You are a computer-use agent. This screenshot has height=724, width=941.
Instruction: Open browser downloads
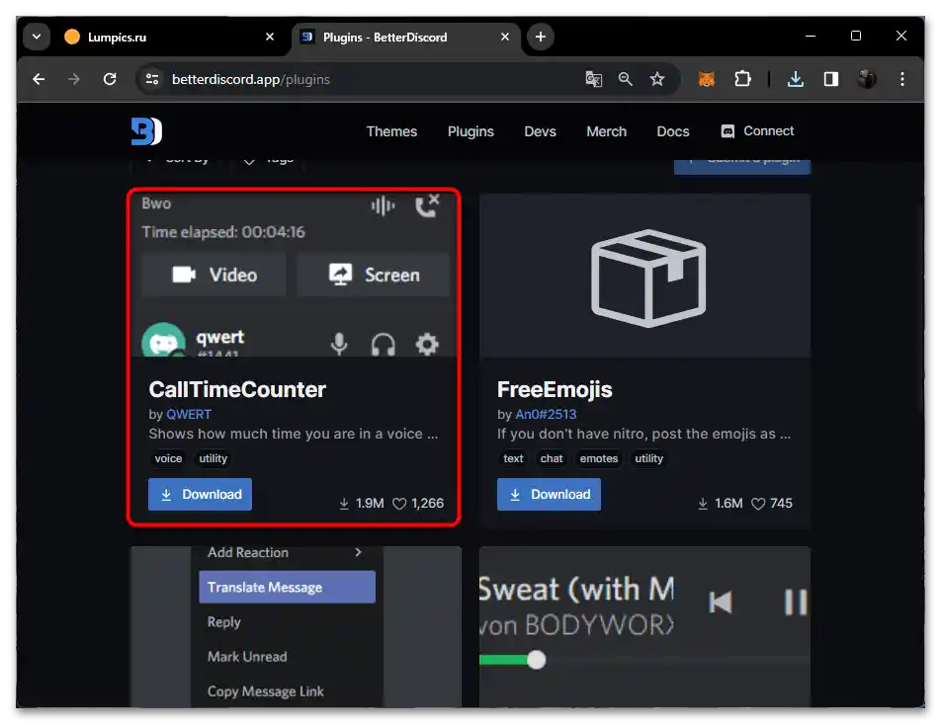coord(795,79)
